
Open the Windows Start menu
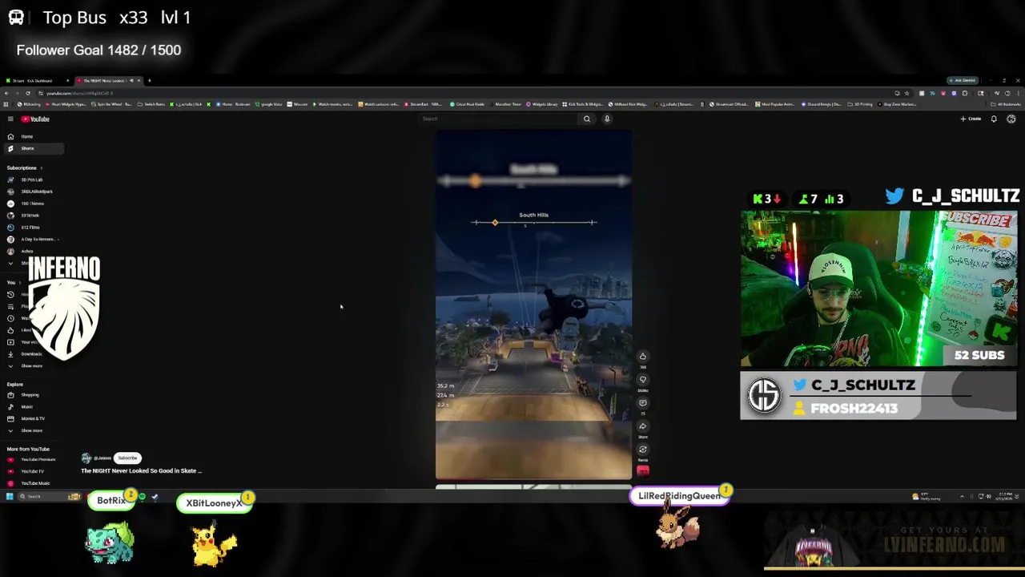click(10, 497)
